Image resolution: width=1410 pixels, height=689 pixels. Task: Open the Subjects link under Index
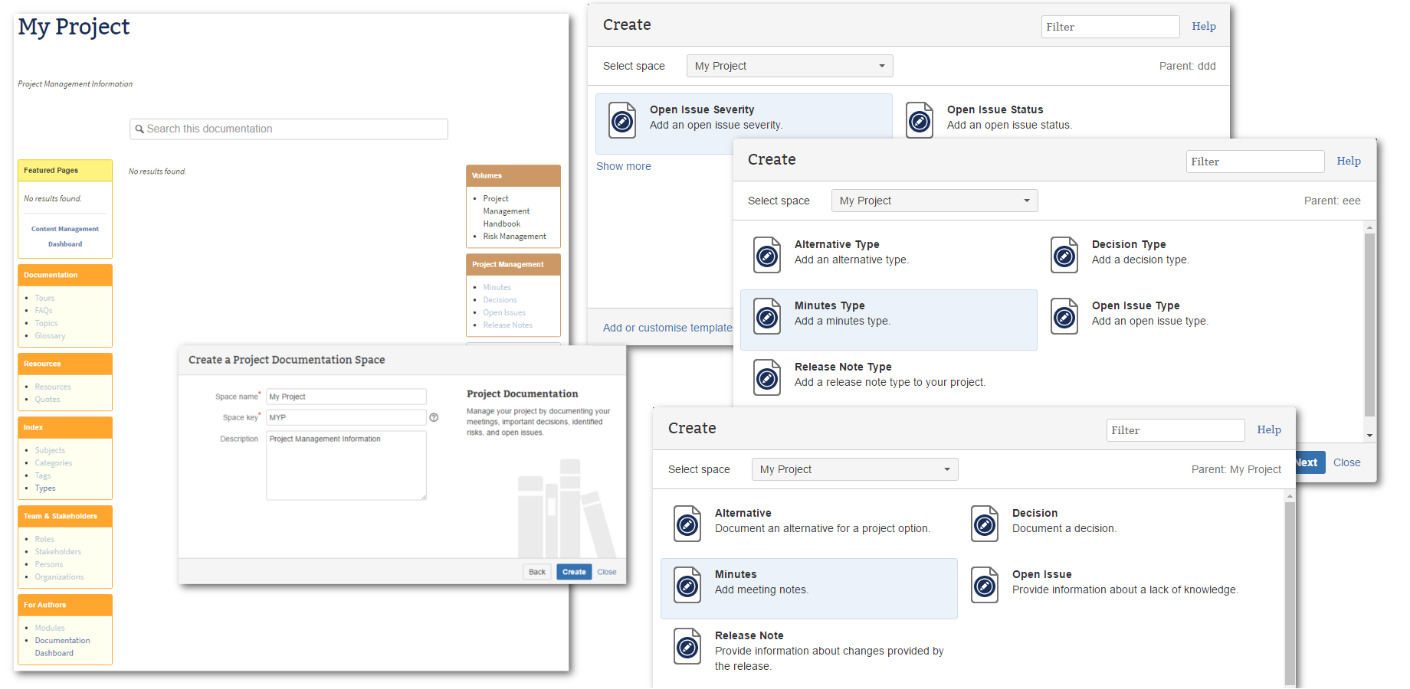50,450
